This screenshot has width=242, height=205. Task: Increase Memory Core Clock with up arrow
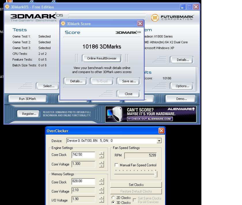(x=101, y=180)
